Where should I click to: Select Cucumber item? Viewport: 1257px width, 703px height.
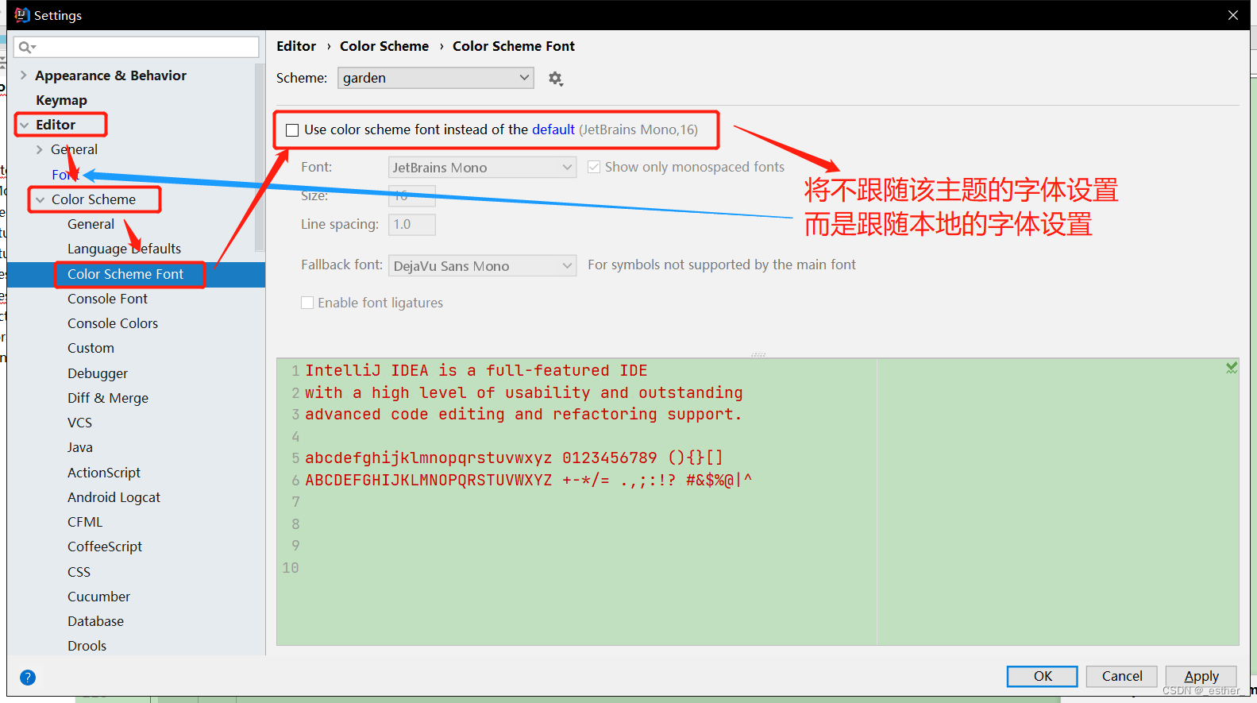click(98, 597)
